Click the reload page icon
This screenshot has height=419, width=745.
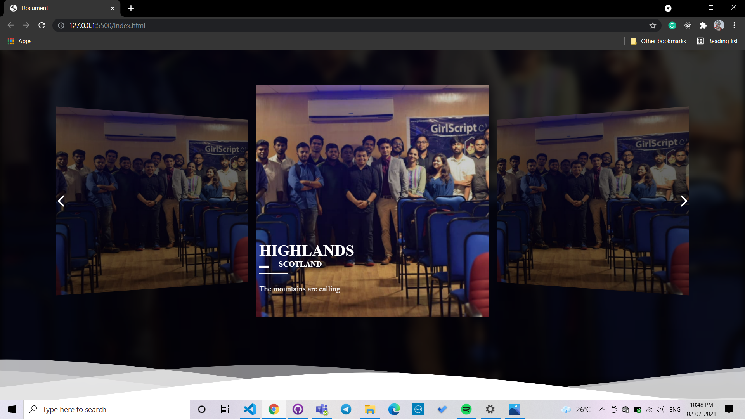pos(42,25)
